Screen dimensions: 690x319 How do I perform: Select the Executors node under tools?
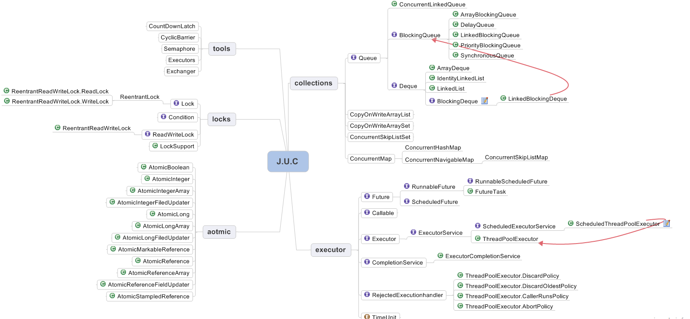click(182, 60)
